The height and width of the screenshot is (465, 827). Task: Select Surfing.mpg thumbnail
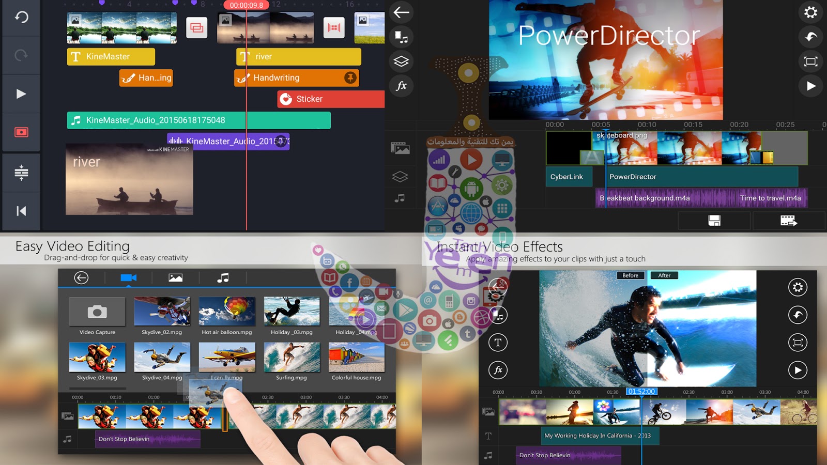pyautogui.click(x=292, y=357)
